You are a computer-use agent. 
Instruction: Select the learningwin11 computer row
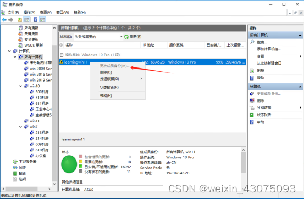tap(152, 62)
